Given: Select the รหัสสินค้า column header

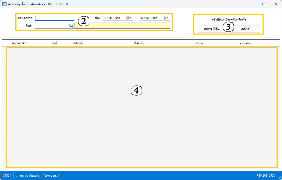Looking at the screenshot, I should click(80, 43).
